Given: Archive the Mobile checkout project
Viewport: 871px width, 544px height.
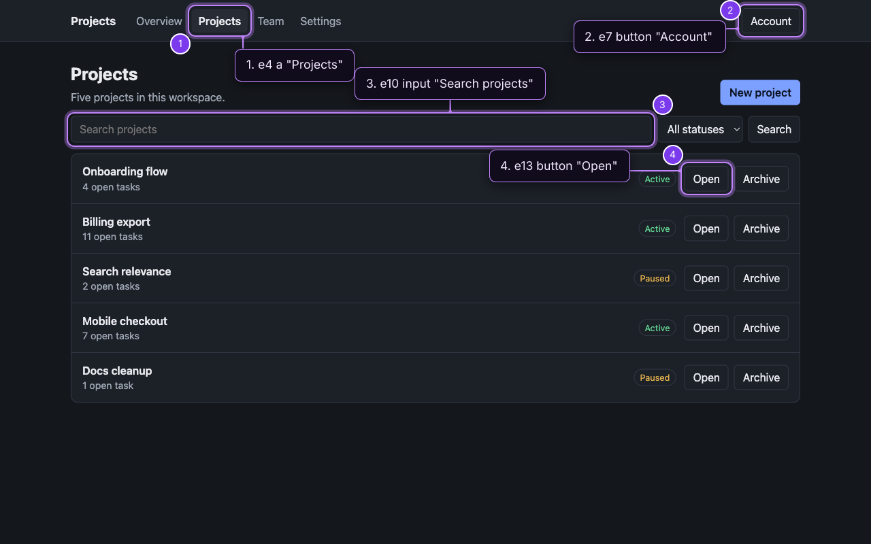Looking at the screenshot, I should [761, 328].
